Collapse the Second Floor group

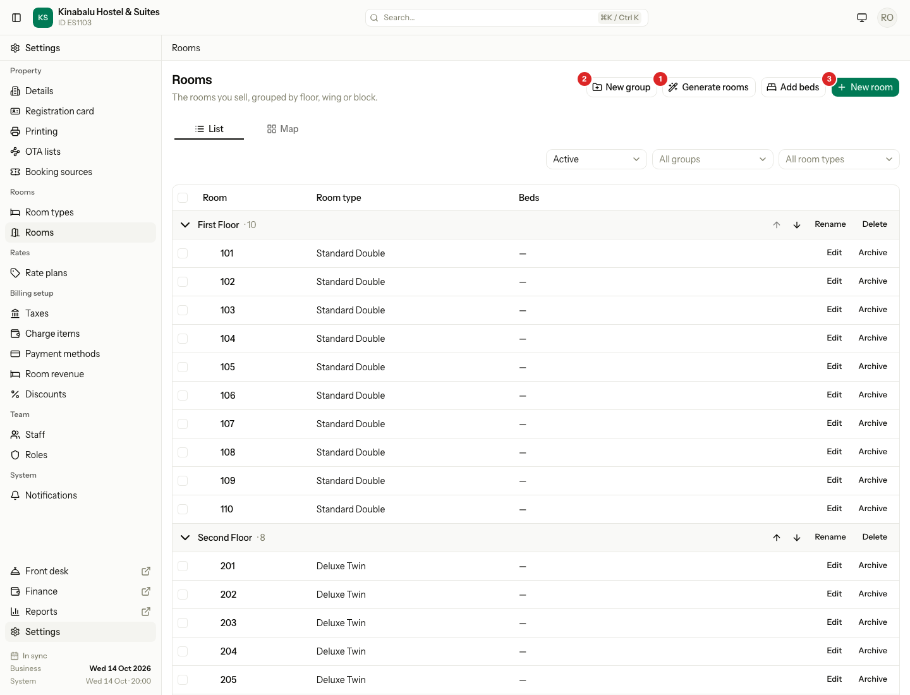[185, 538]
